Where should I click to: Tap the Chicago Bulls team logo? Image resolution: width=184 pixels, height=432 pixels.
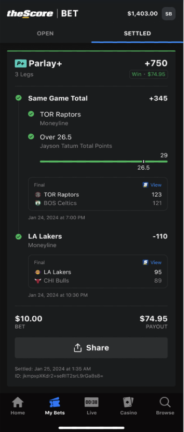click(x=38, y=281)
